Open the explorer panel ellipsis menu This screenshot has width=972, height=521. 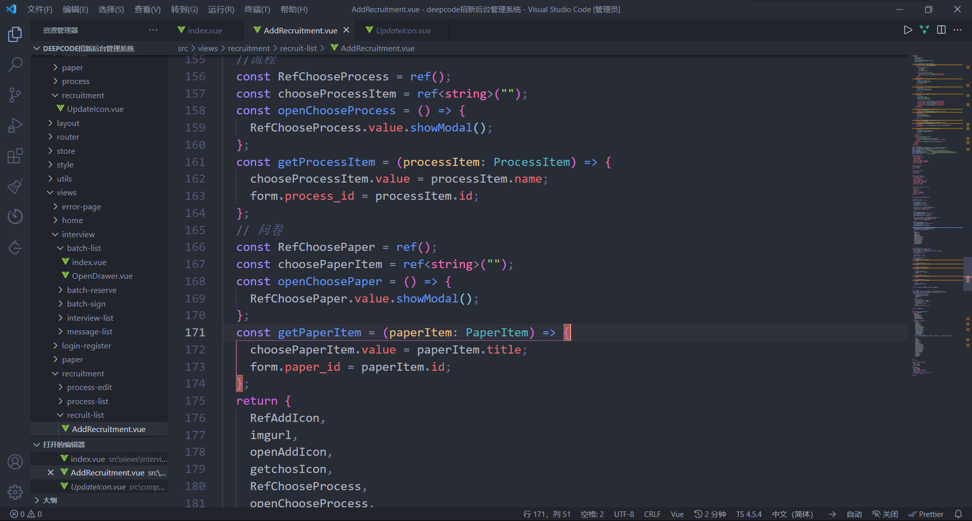coord(153,30)
